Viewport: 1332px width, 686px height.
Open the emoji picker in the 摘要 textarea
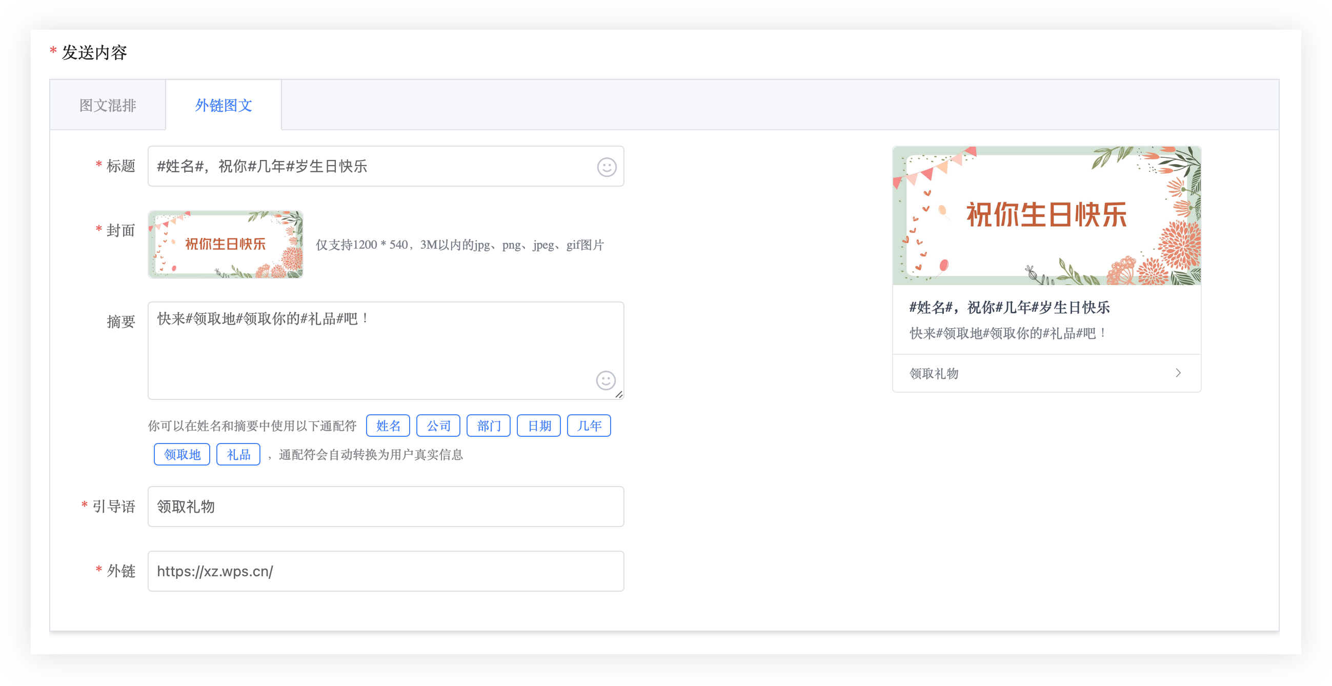(x=605, y=381)
